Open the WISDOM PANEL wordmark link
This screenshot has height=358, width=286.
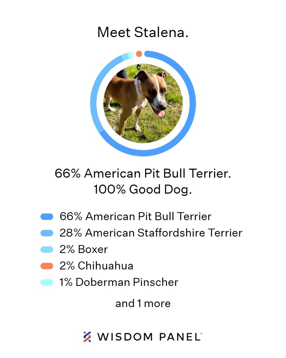tap(149, 337)
